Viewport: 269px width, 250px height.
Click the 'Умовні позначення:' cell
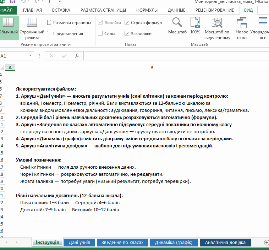(x=39, y=160)
